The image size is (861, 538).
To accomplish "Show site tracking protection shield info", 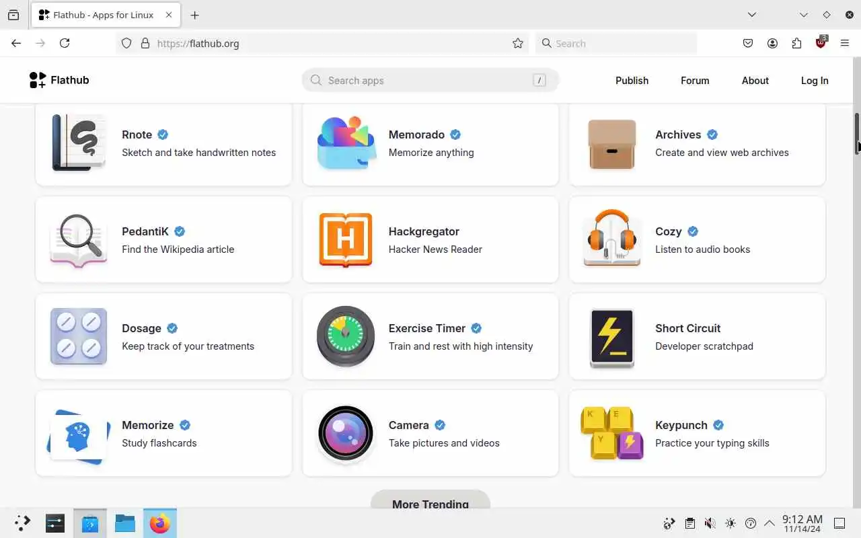I will [x=126, y=43].
